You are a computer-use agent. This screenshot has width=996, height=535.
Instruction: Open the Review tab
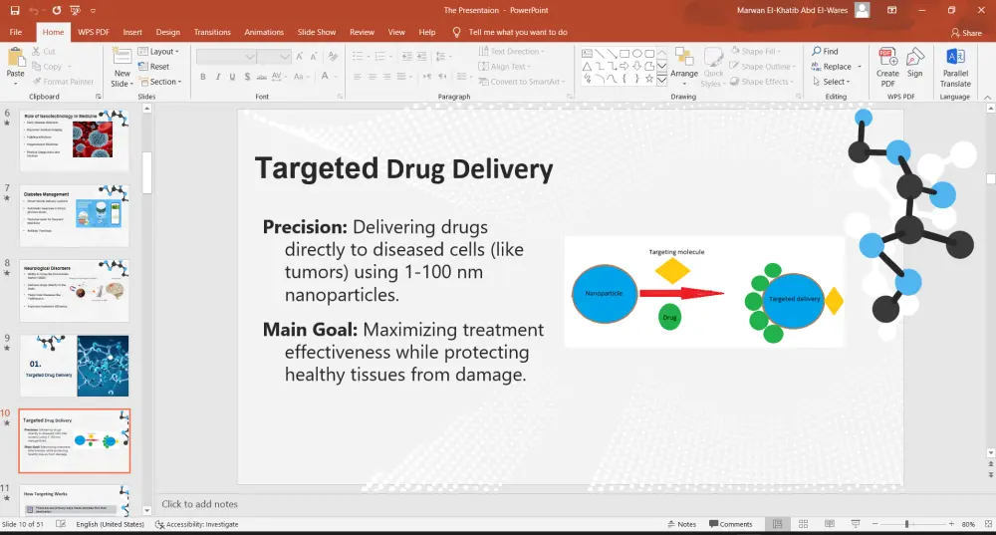362,32
